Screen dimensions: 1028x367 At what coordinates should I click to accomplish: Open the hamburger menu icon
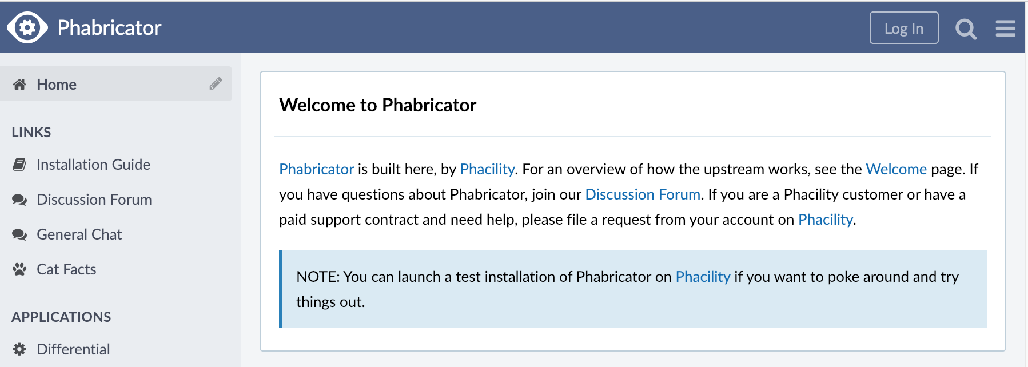(1005, 29)
